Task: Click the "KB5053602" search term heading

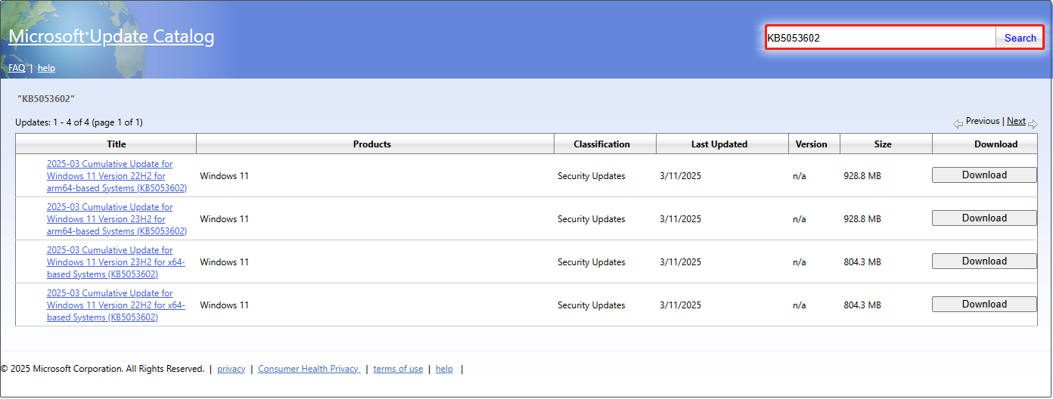Action: 46,99
